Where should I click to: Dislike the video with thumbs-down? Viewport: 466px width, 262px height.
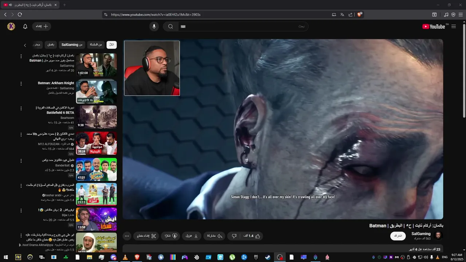click(x=234, y=236)
